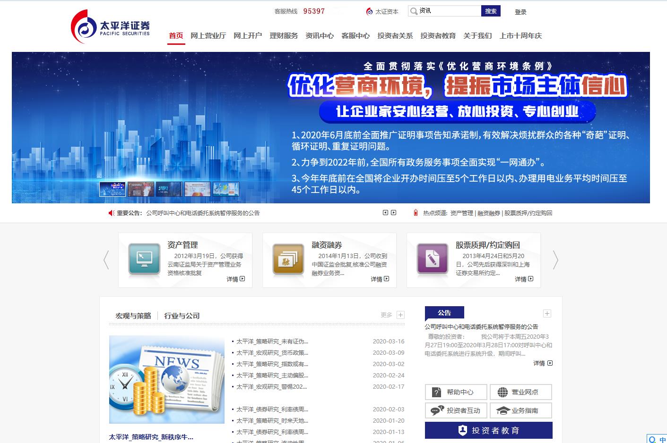Open the 网上开户 menu item

248,35
